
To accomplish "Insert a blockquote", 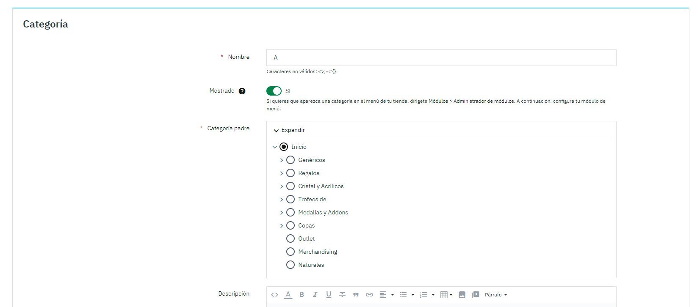I will click(356, 295).
